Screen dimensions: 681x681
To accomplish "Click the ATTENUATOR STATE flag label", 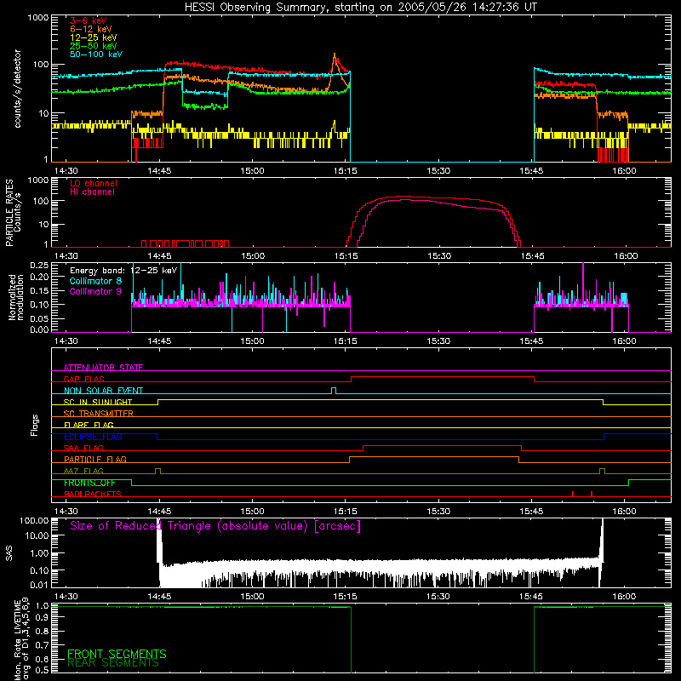I will 103,368.
